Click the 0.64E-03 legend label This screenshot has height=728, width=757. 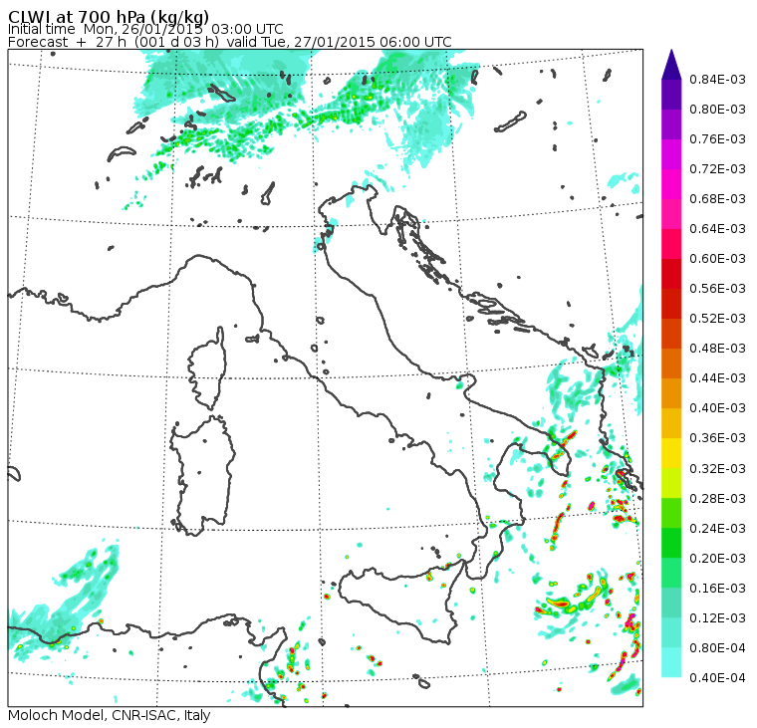(x=717, y=229)
